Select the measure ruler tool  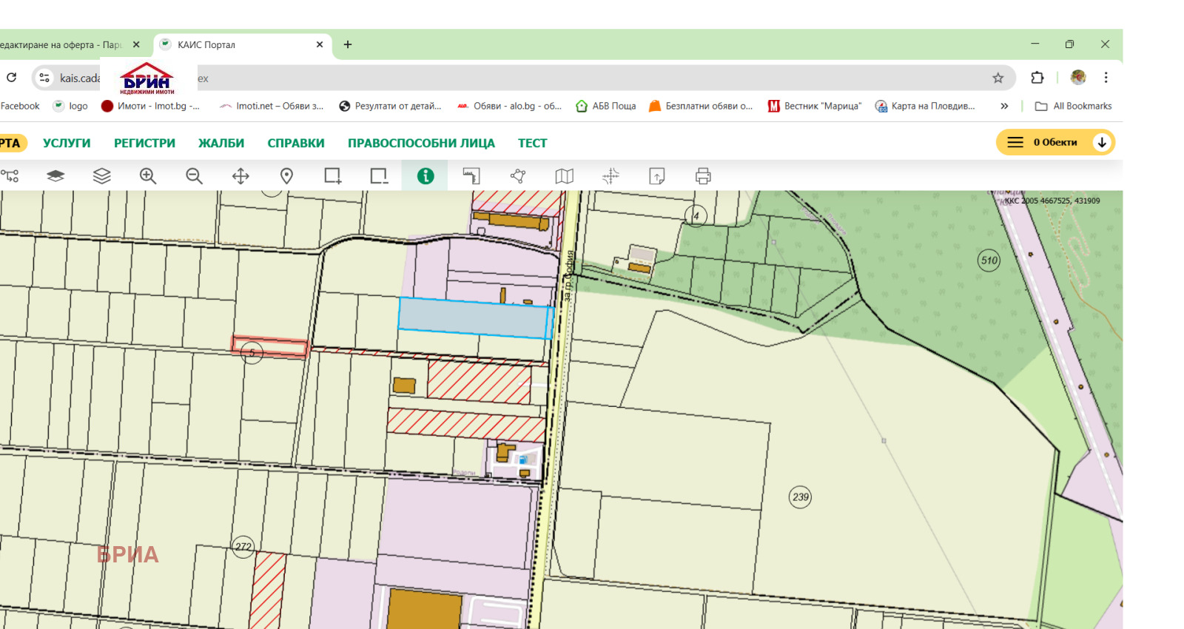[x=471, y=176]
